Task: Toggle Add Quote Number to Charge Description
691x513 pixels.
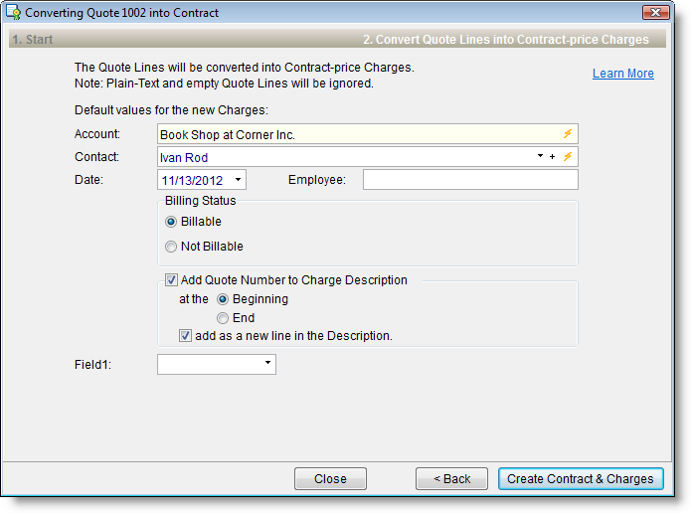Action: click(x=172, y=280)
